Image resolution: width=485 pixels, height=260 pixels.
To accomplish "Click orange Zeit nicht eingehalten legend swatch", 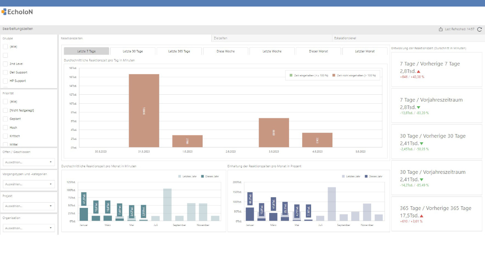I will tap(334, 75).
